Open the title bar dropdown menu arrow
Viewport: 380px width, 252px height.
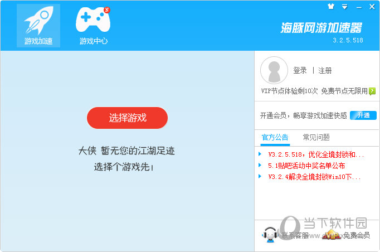tap(344, 7)
